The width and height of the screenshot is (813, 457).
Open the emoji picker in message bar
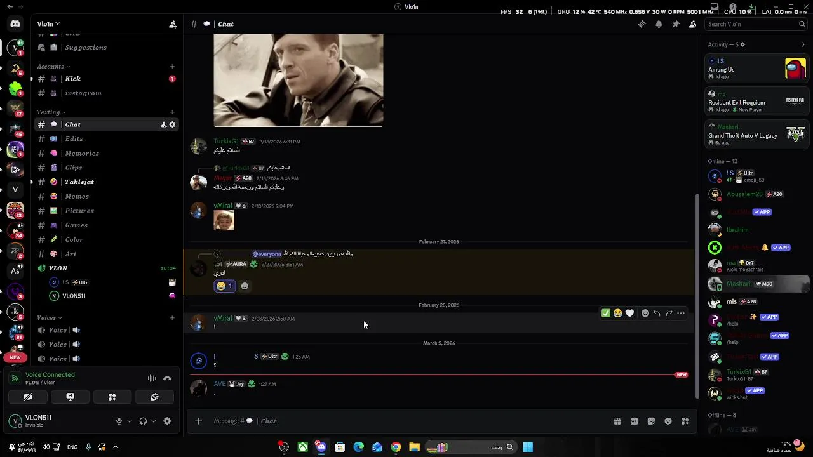click(x=668, y=421)
